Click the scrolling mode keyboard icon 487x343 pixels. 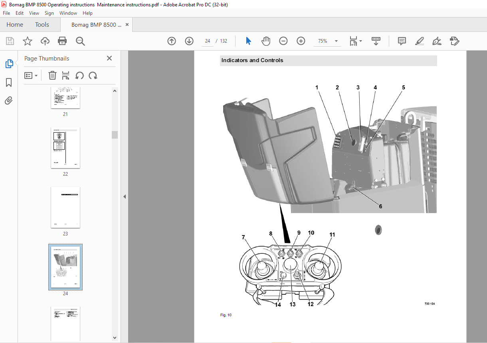376,41
